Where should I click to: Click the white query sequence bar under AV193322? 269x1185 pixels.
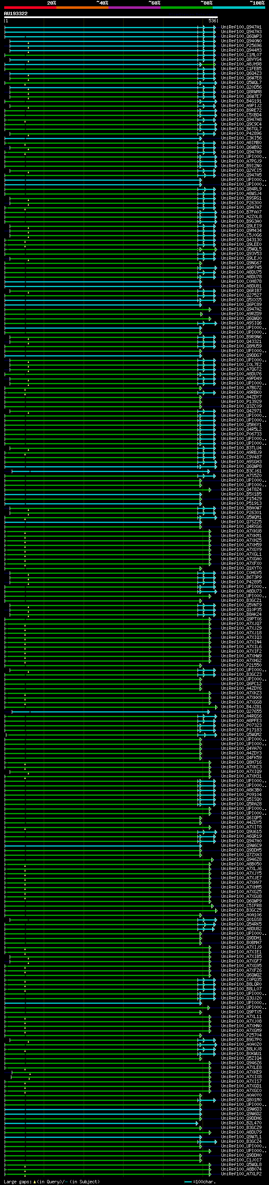pyautogui.click(x=111, y=17)
